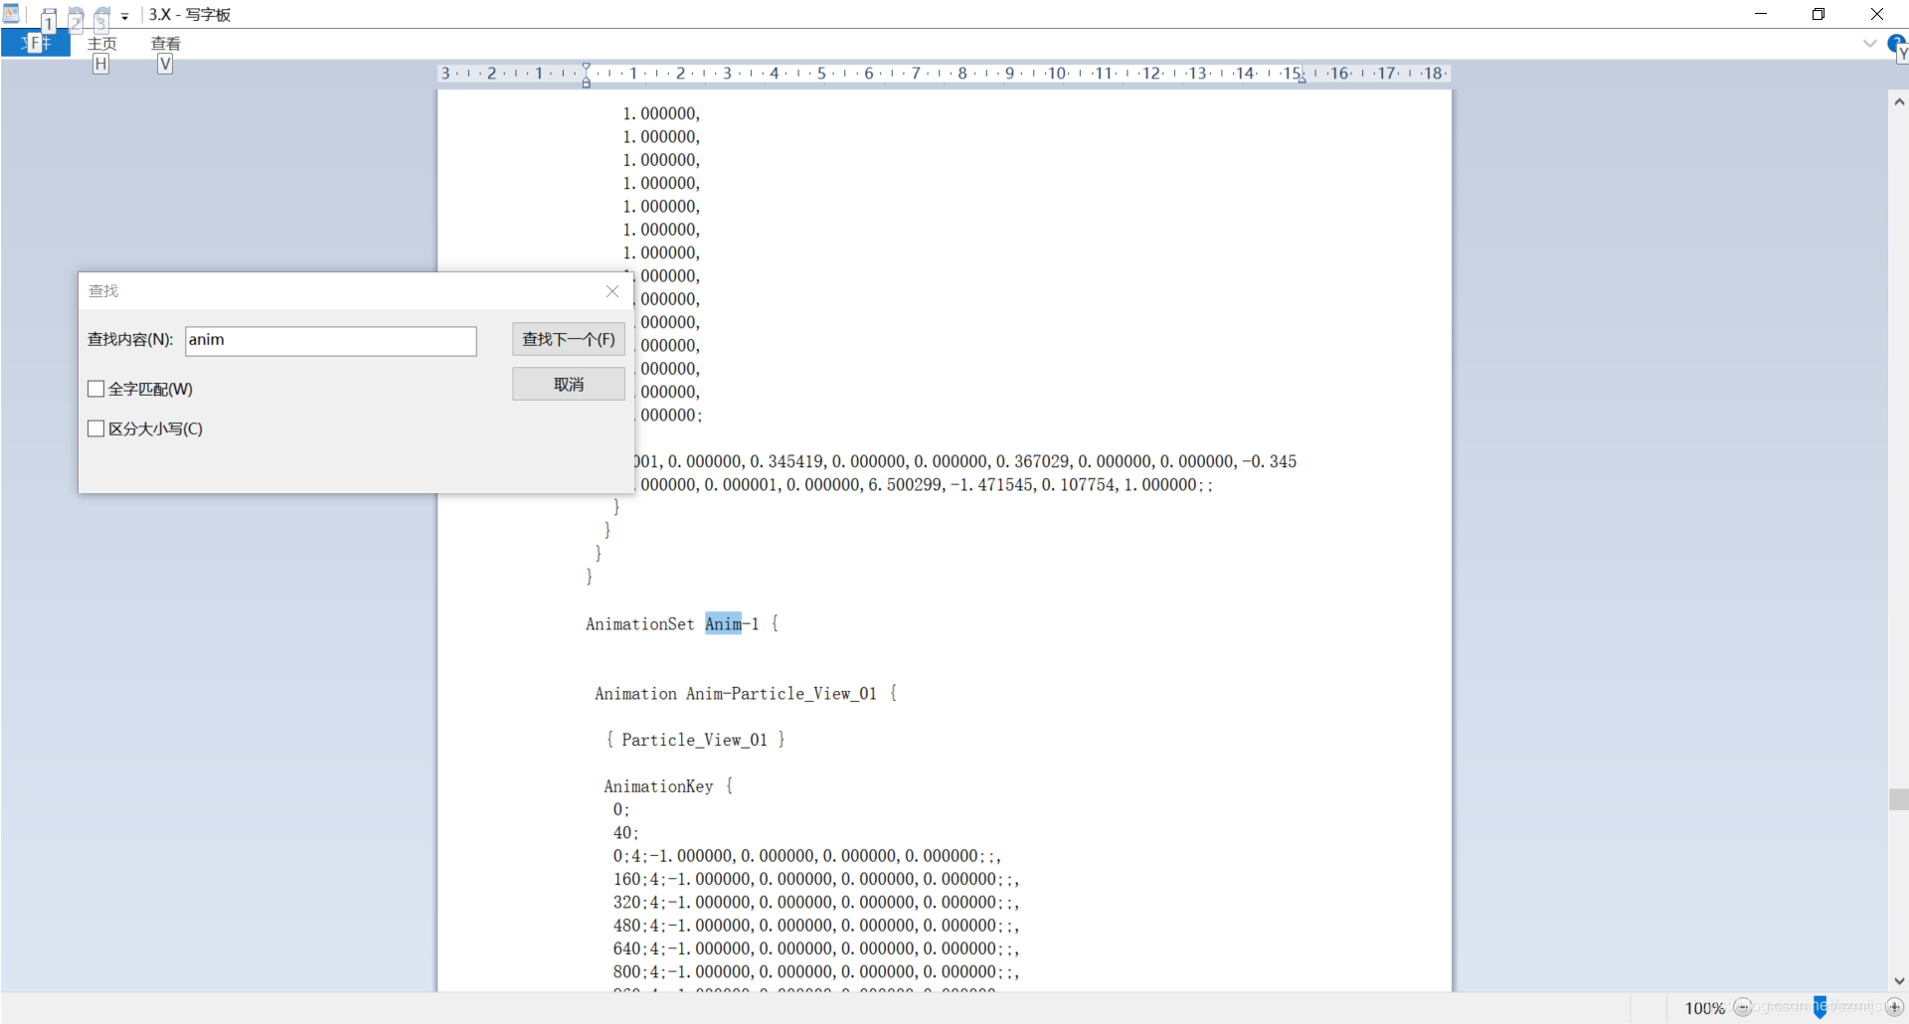Click the 3.X - 写字板 window title
This screenshot has width=1909, height=1024.
(190, 15)
